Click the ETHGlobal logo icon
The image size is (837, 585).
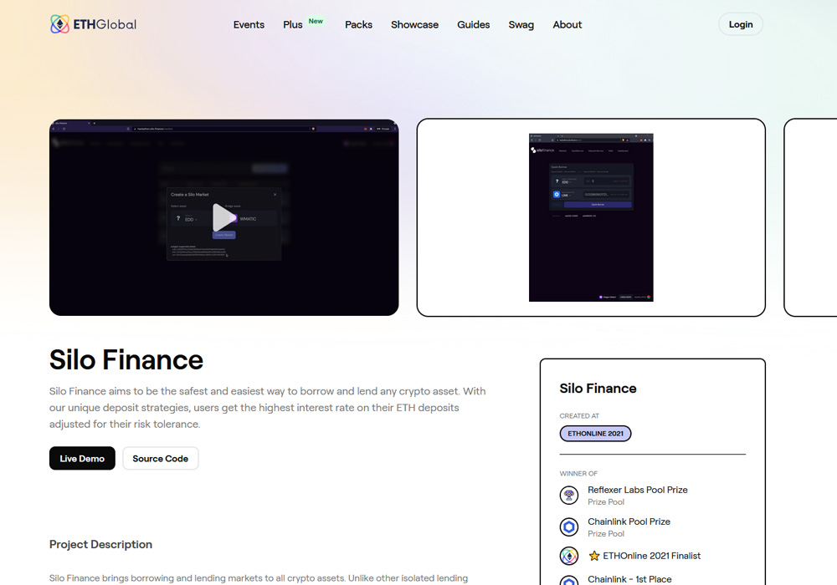coord(59,24)
